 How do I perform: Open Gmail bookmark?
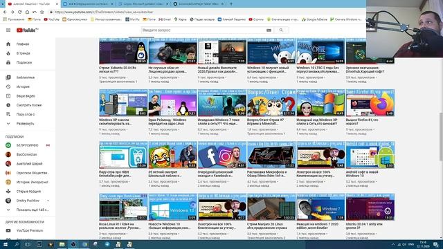tap(165, 19)
